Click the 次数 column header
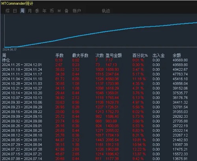 click(x=100, y=56)
